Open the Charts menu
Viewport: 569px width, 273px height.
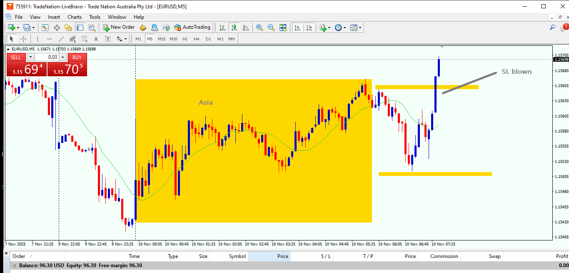75,17
